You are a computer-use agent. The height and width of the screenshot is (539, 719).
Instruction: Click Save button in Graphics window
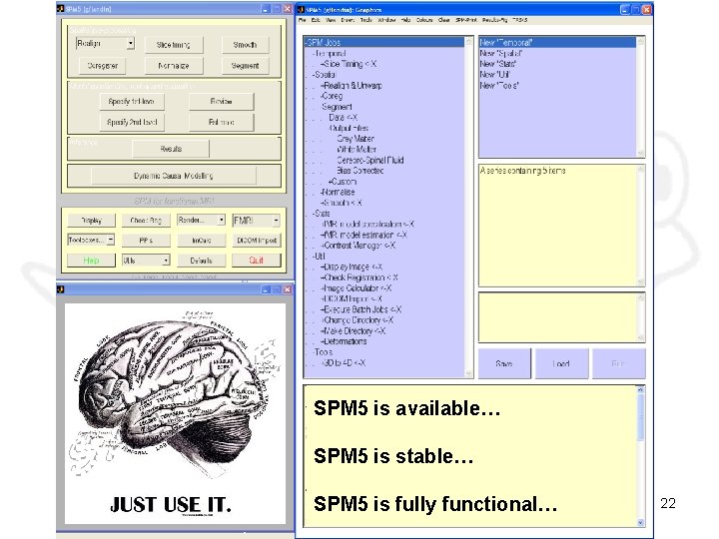[504, 363]
